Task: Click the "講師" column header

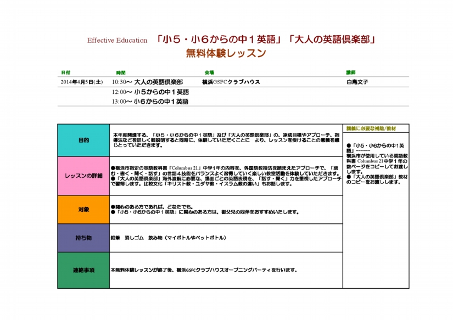Action: tap(350, 72)
